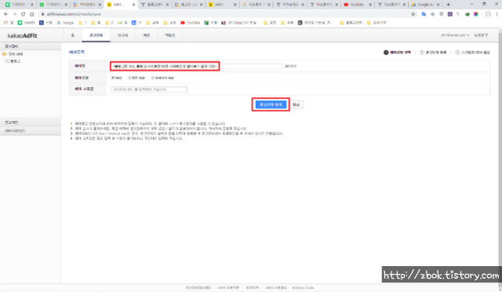
Task: Click the purple square extension icon
Action: (x=449, y=14)
